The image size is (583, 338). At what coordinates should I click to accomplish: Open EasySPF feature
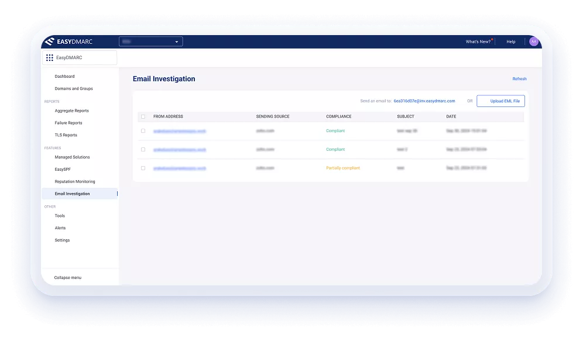[x=62, y=169]
